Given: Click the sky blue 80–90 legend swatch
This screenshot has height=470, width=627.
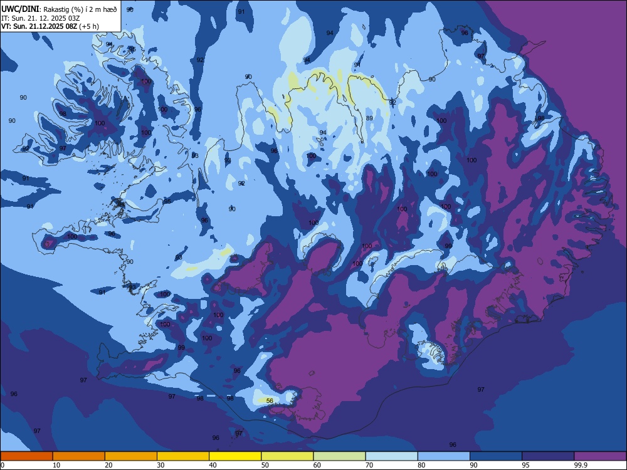Looking at the screenshot, I should pyautogui.click(x=444, y=456).
